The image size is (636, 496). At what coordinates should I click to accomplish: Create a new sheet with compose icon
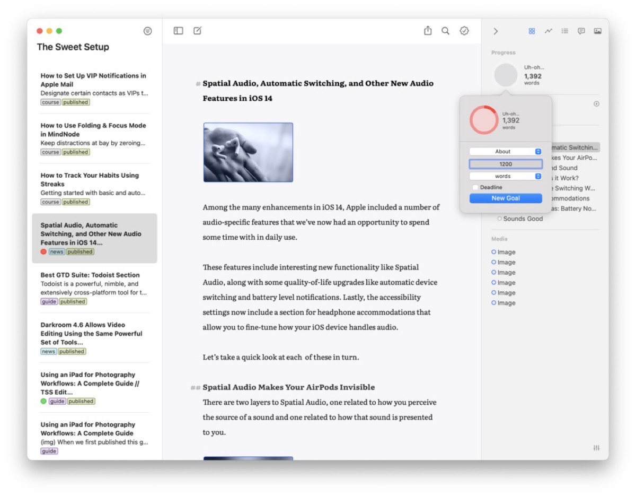[x=198, y=31]
